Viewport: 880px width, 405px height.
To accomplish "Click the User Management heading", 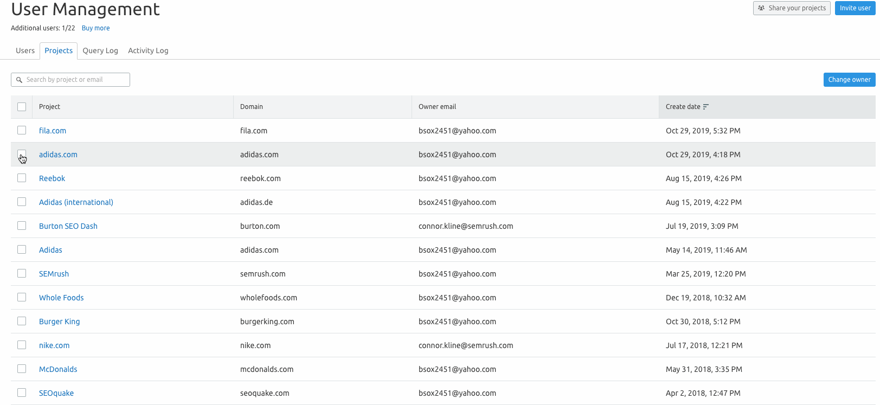I will [x=85, y=9].
